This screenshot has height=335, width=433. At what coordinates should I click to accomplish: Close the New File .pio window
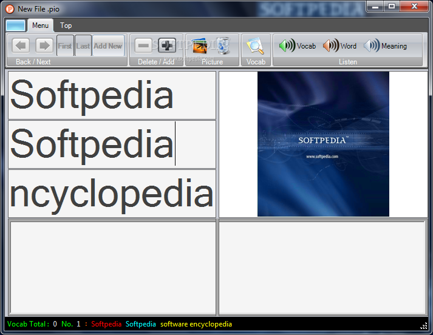(x=414, y=7)
